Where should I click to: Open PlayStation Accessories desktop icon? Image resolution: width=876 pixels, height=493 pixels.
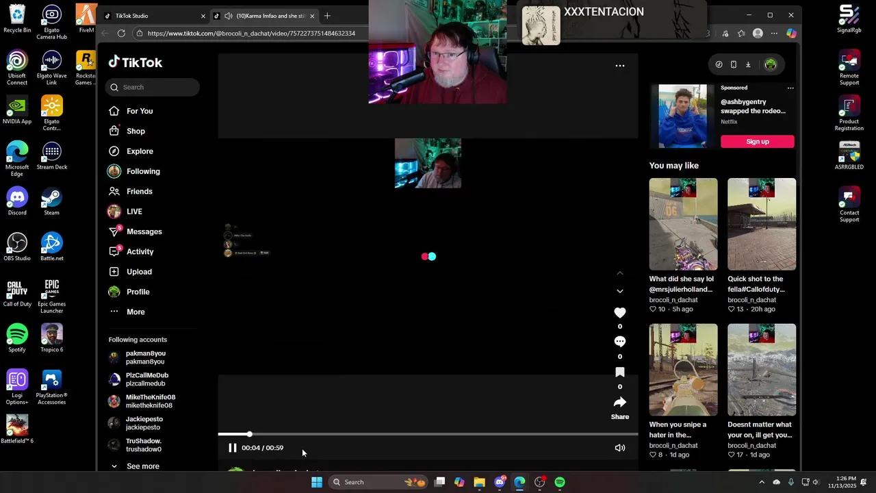click(51, 388)
